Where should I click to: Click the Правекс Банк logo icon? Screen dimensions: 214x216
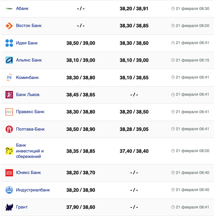(x=9, y=112)
